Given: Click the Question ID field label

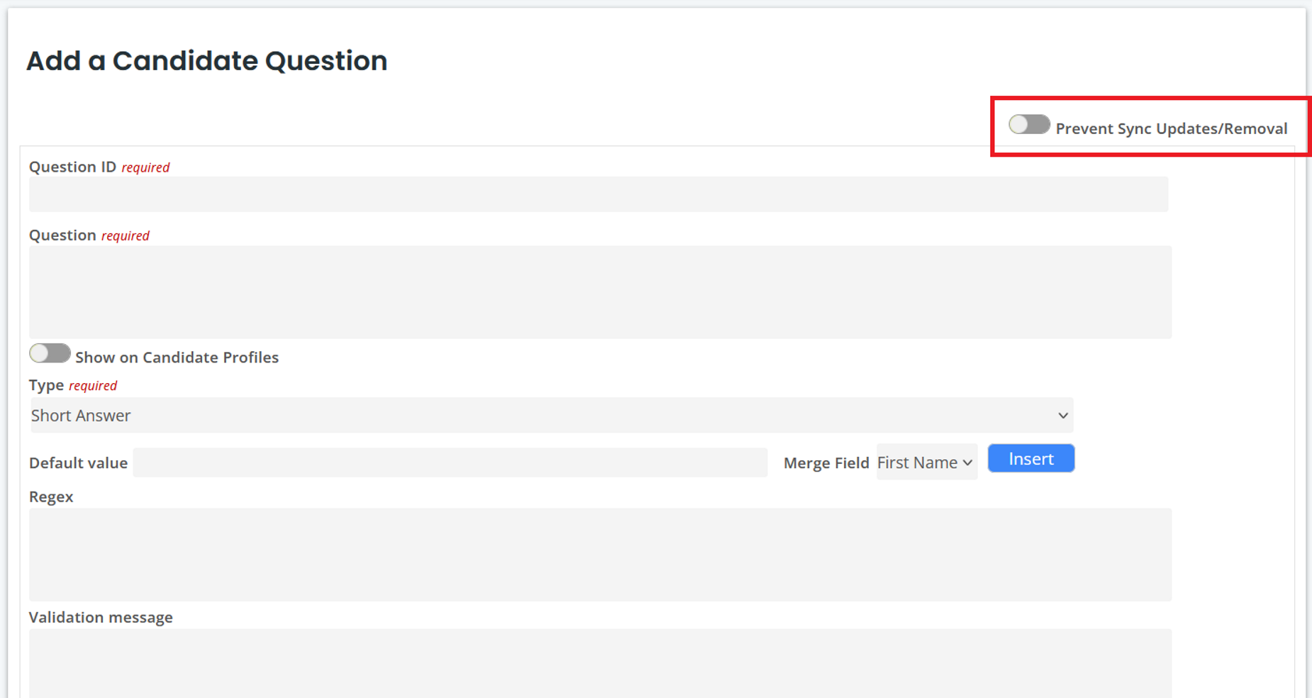Looking at the screenshot, I should pyautogui.click(x=72, y=167).
